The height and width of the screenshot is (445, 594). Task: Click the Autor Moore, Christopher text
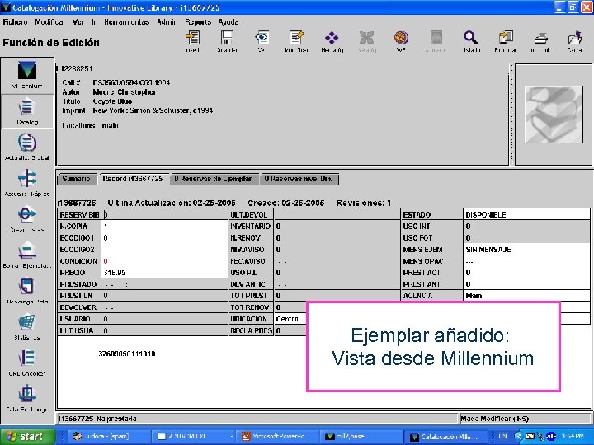coord(124,92)
